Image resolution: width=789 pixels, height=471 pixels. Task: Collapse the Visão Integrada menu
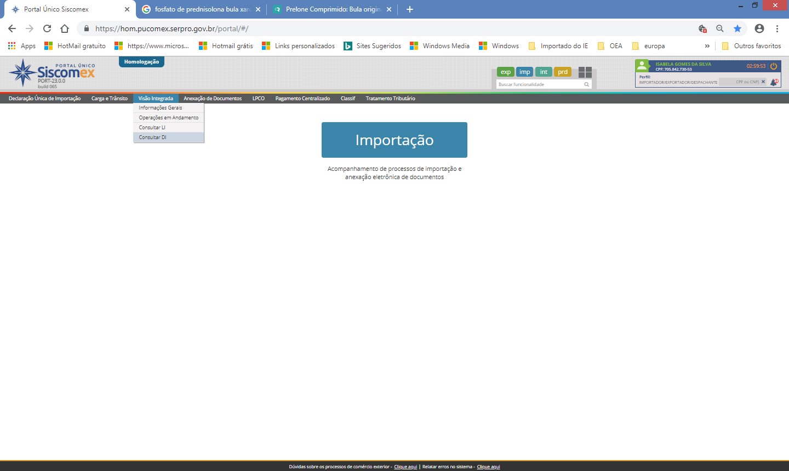click(x=156, y=99)
